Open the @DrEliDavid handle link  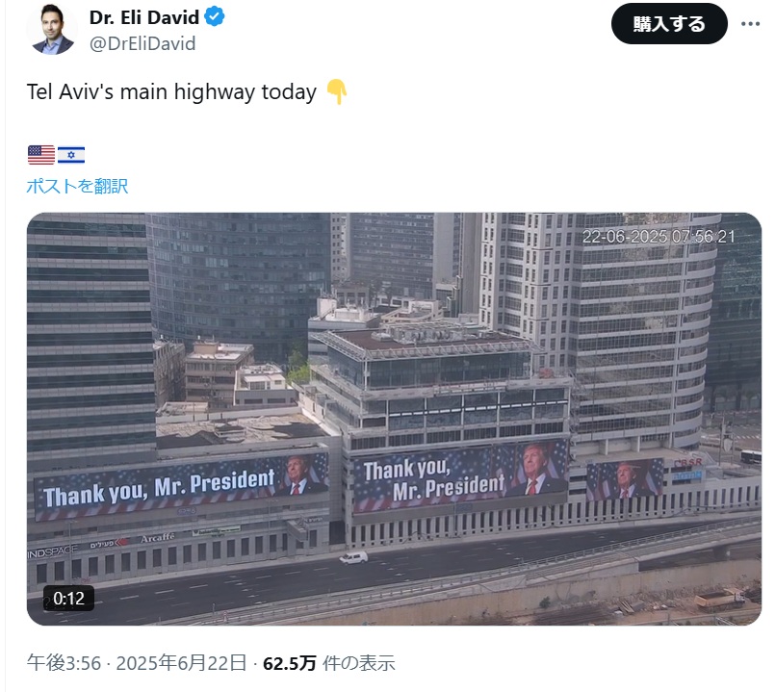(x=142, y=43)
